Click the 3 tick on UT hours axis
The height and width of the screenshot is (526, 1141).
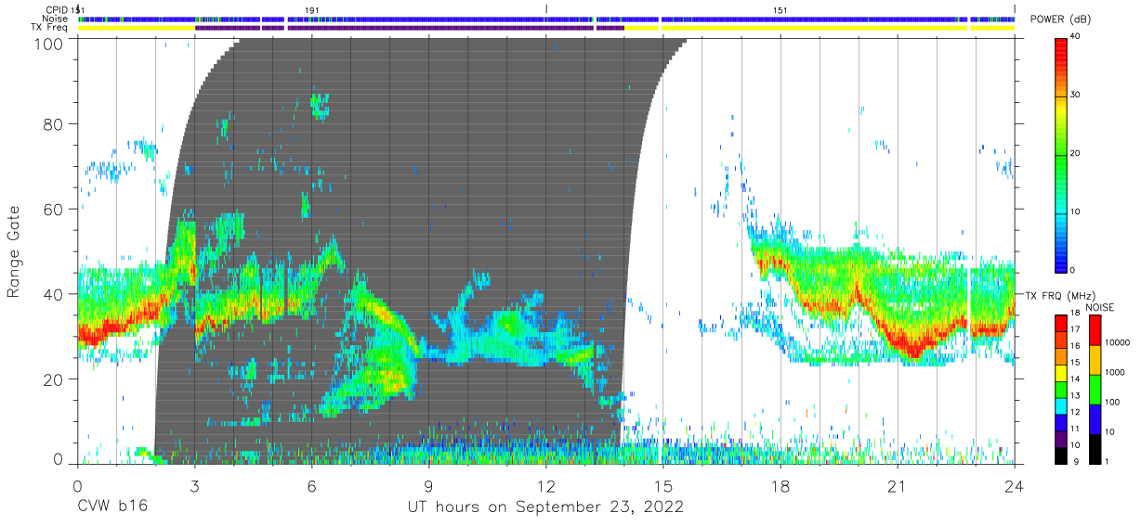194,484
